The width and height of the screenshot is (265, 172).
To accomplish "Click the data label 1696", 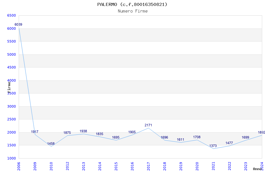I will 164,137.
